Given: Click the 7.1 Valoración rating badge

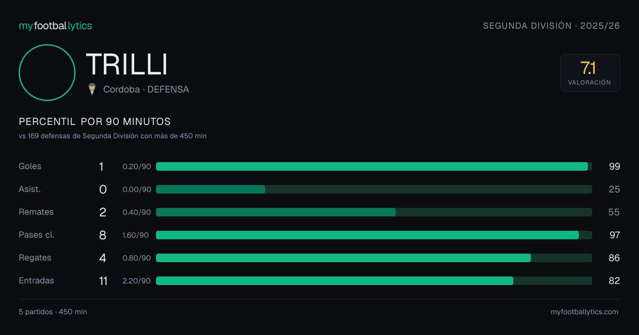Looking at the screenshot, I should [590, 73].
